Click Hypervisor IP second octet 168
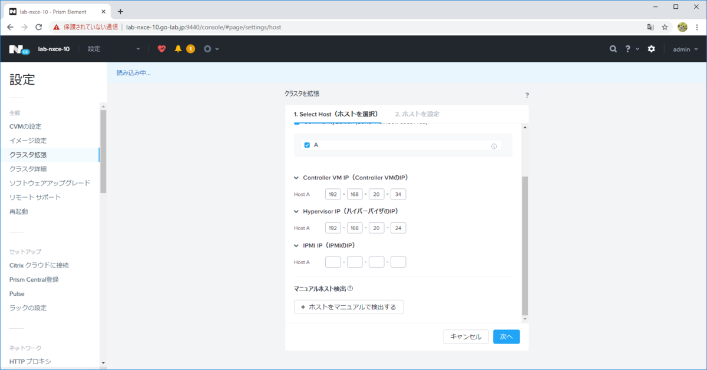Image resolution: width=707 pixels, height=370 pixels. pyautogui.click(x=355, y=228)
